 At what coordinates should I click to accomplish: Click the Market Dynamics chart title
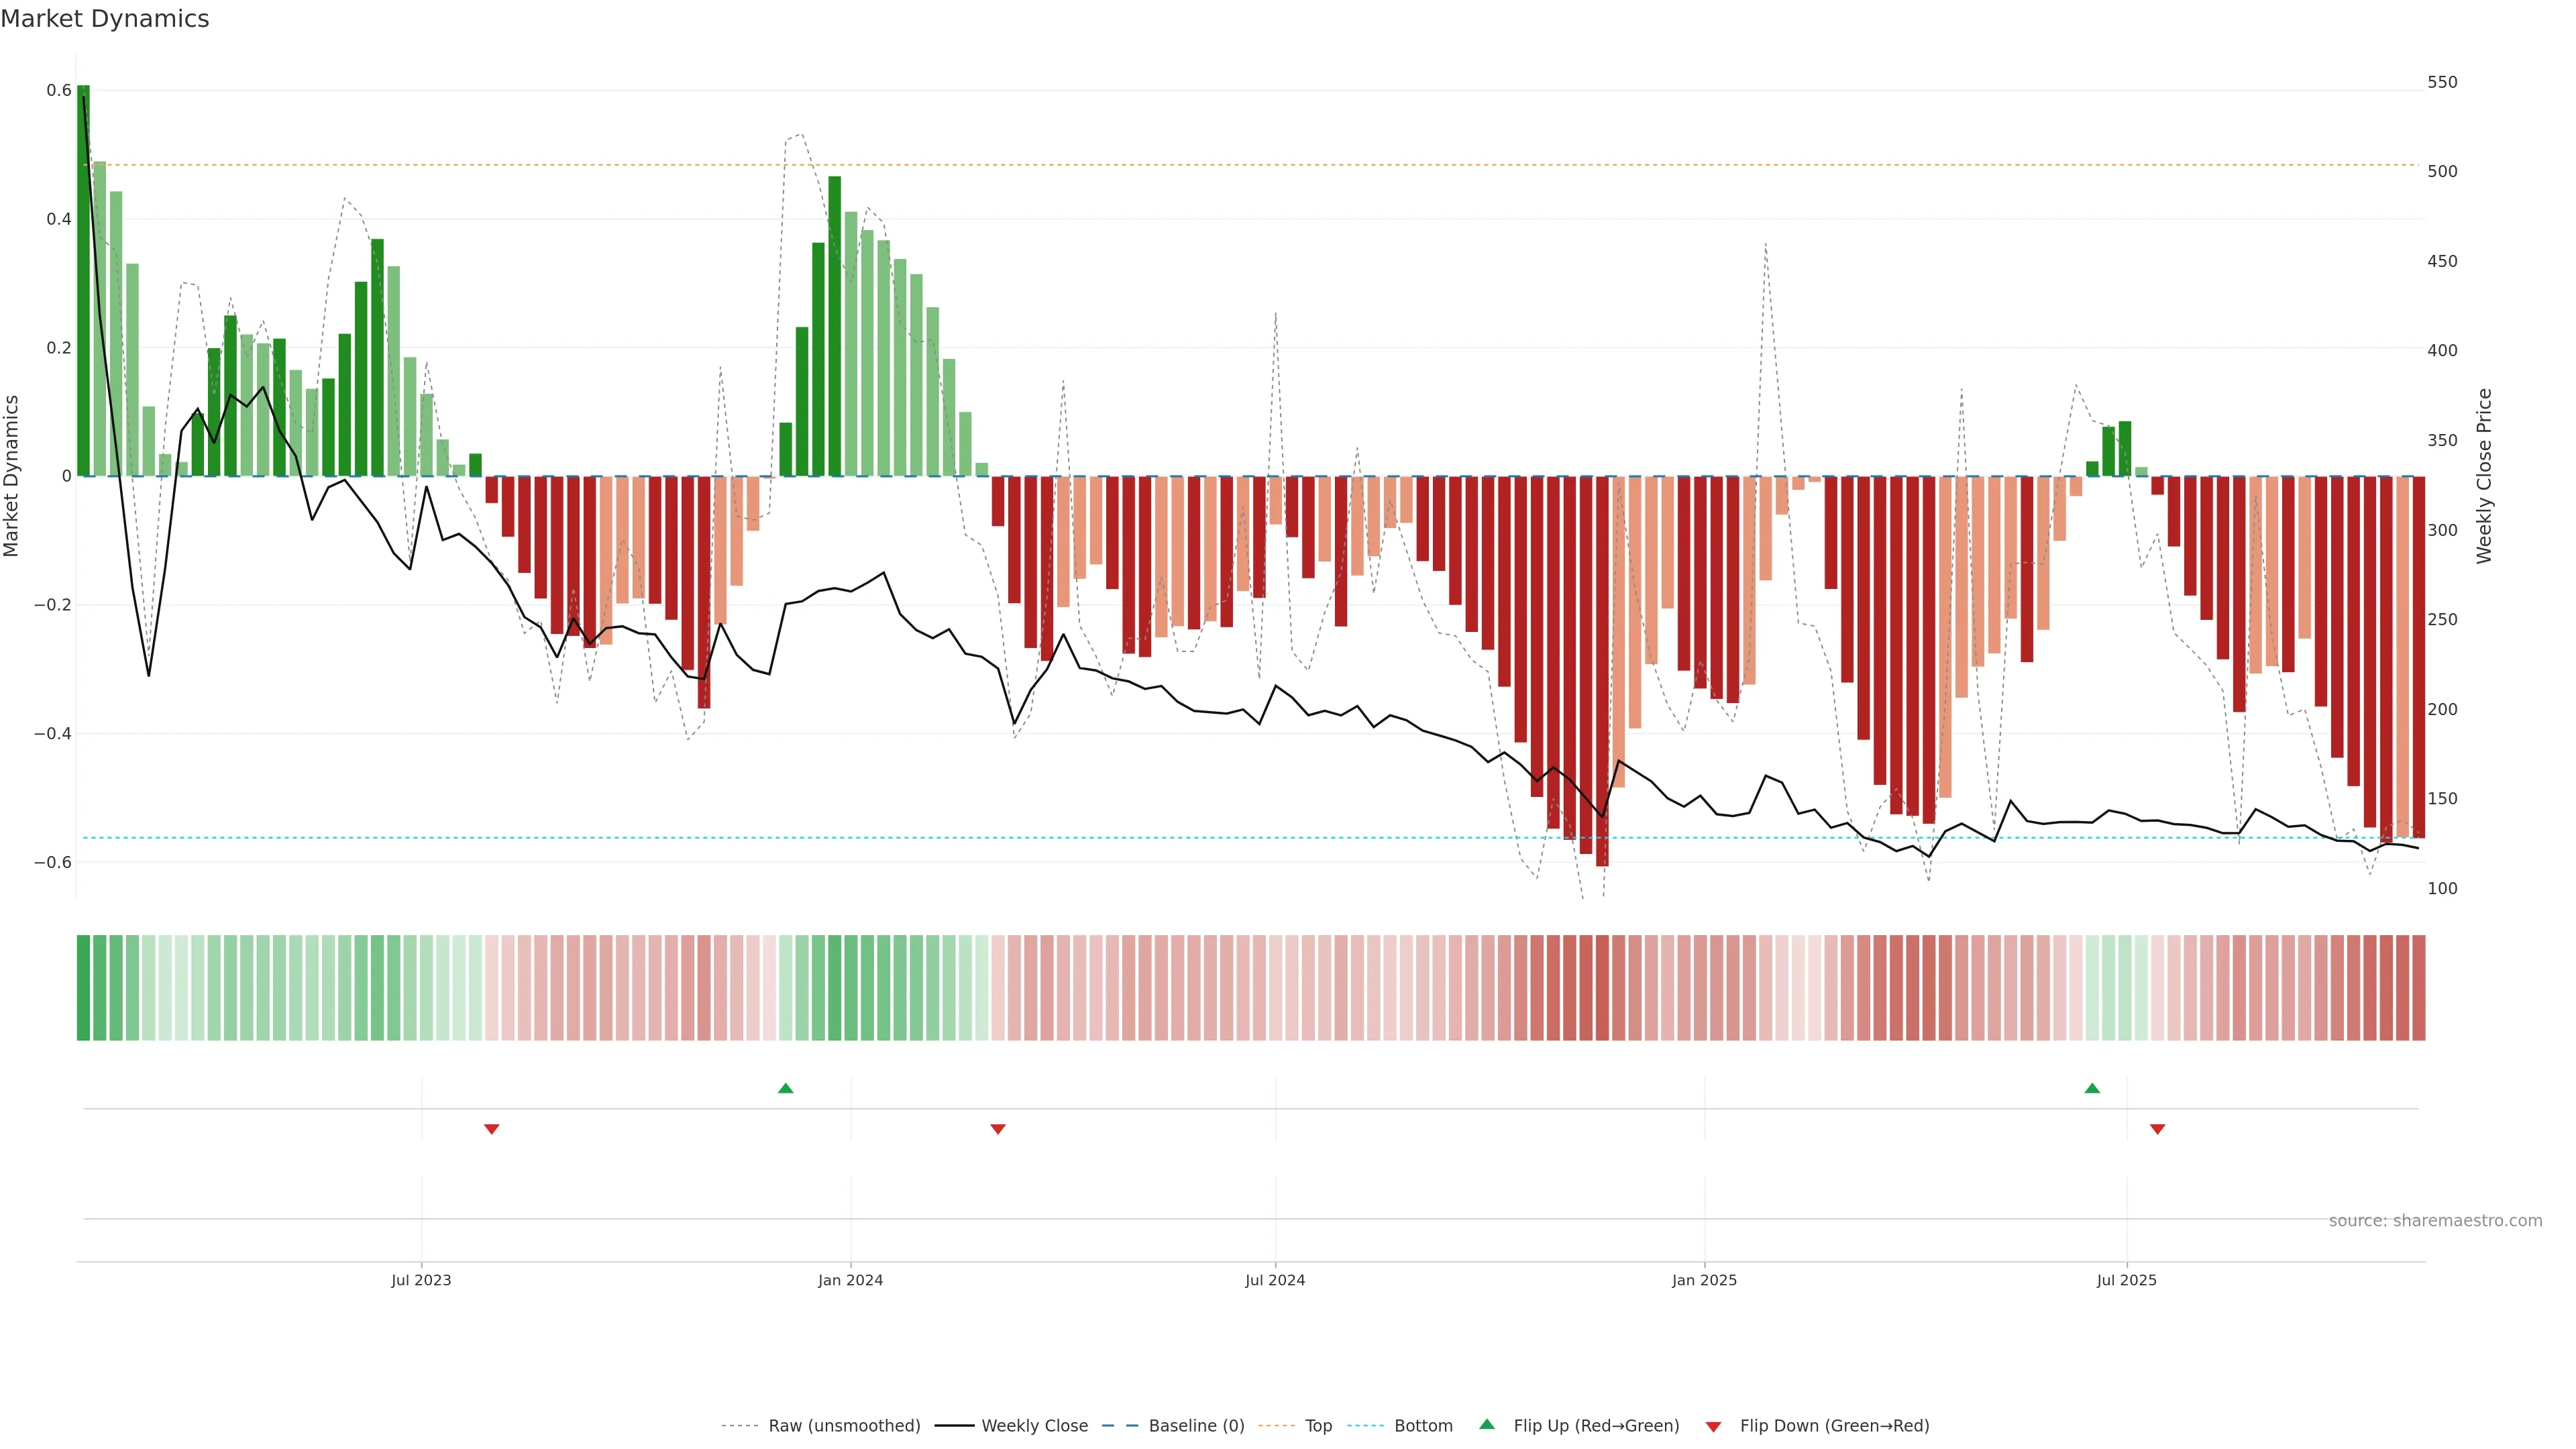coord(105,19)
